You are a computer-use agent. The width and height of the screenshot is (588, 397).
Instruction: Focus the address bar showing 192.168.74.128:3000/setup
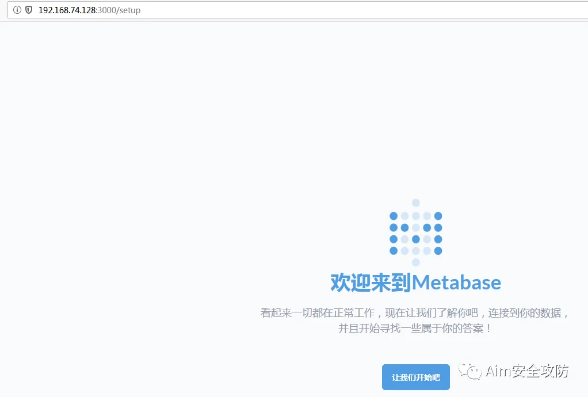click(298, 10)
